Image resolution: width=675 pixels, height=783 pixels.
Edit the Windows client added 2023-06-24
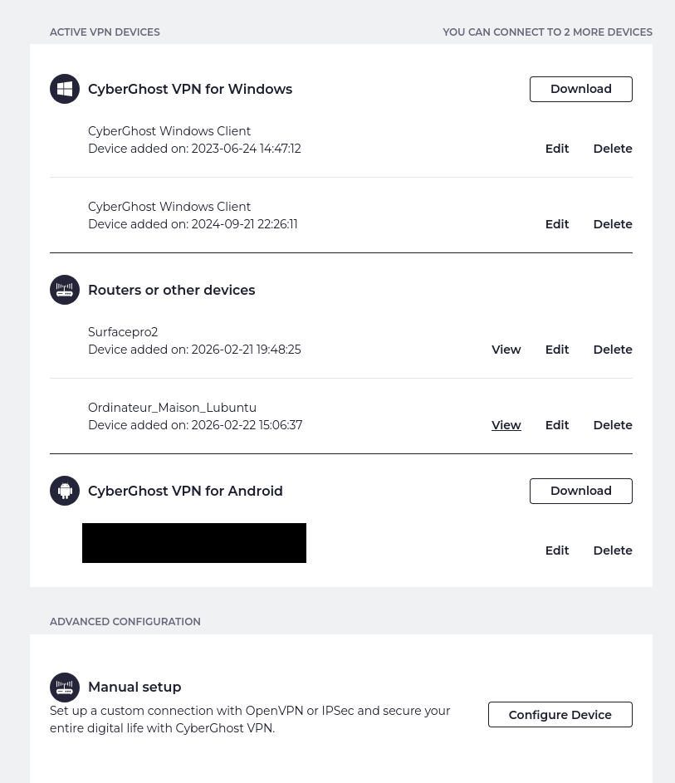556,149
